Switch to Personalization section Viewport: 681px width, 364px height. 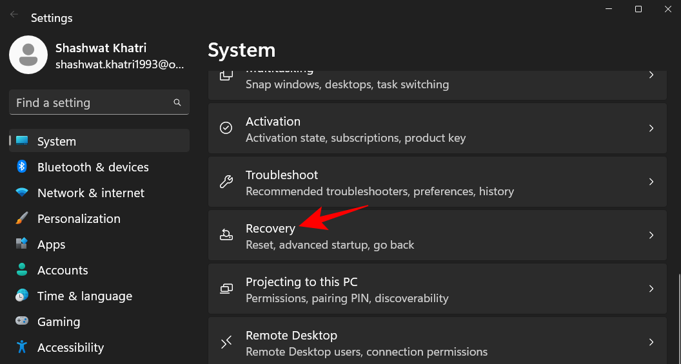(99, 218)
